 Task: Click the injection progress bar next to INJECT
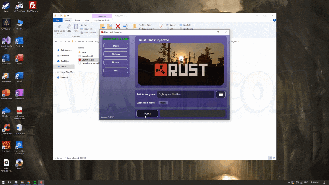[x=192, y=113]
